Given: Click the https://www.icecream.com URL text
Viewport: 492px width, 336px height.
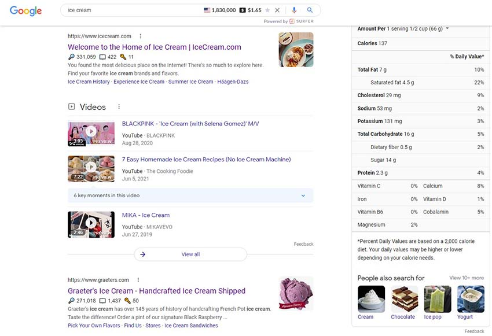Looking at the screenshot, I should (100, 36).
